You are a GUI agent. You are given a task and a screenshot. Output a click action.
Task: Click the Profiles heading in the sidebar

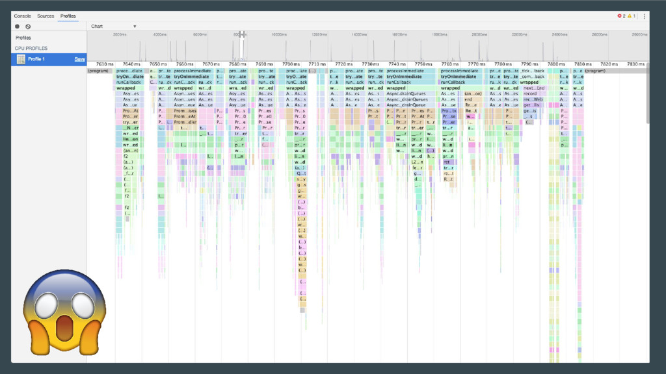point(23,38)
